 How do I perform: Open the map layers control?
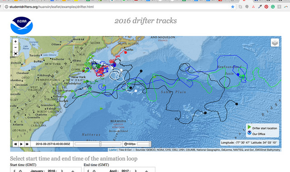click(x=275, y=43)
